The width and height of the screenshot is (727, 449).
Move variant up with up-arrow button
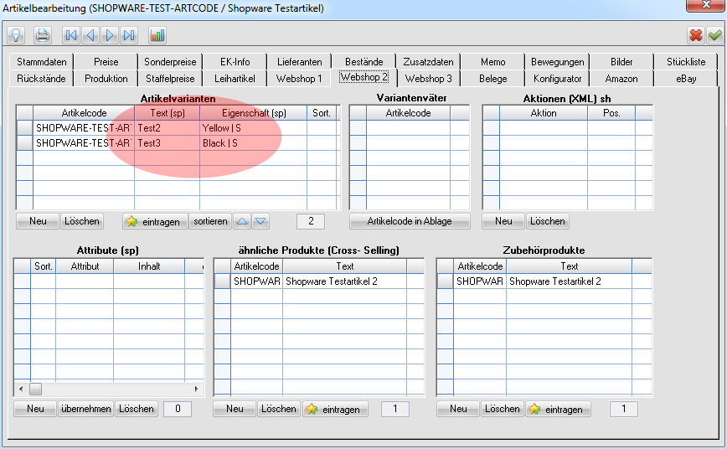tap(242, 221)
